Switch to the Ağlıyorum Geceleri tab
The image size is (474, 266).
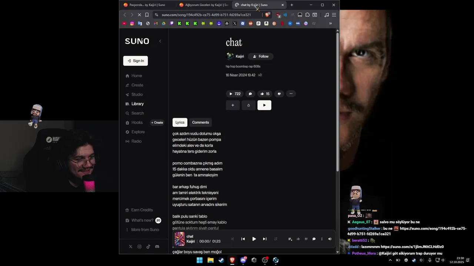coord(204,5)
